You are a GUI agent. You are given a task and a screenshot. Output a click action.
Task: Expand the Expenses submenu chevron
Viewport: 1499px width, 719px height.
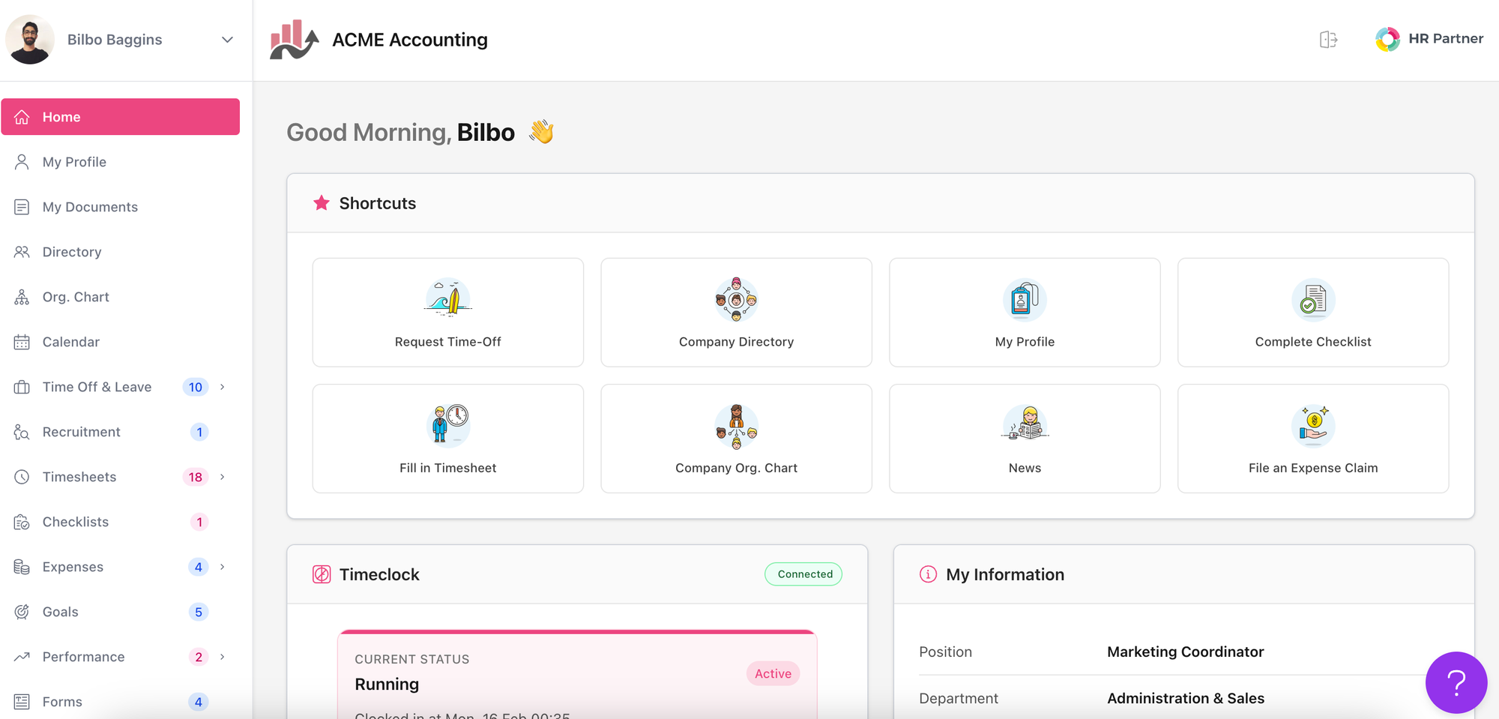[x=223, y=567]
